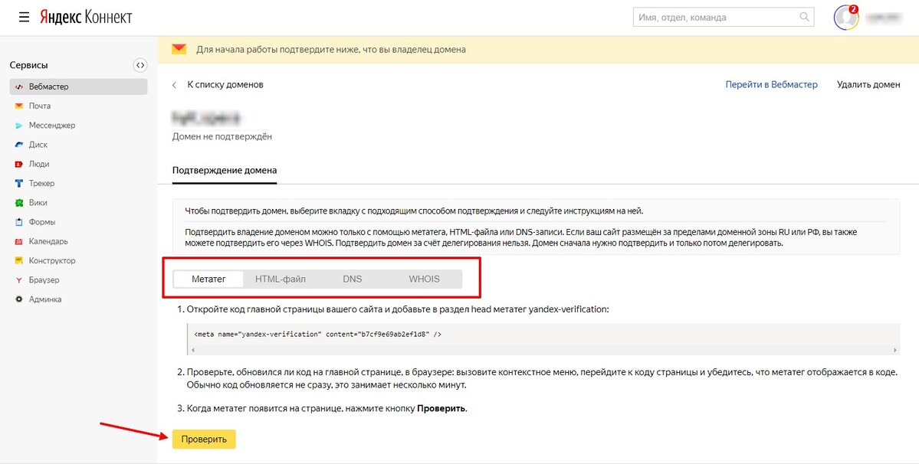
Task: Click the banner text about domain ownership
Action: click(x=331, y=50)
